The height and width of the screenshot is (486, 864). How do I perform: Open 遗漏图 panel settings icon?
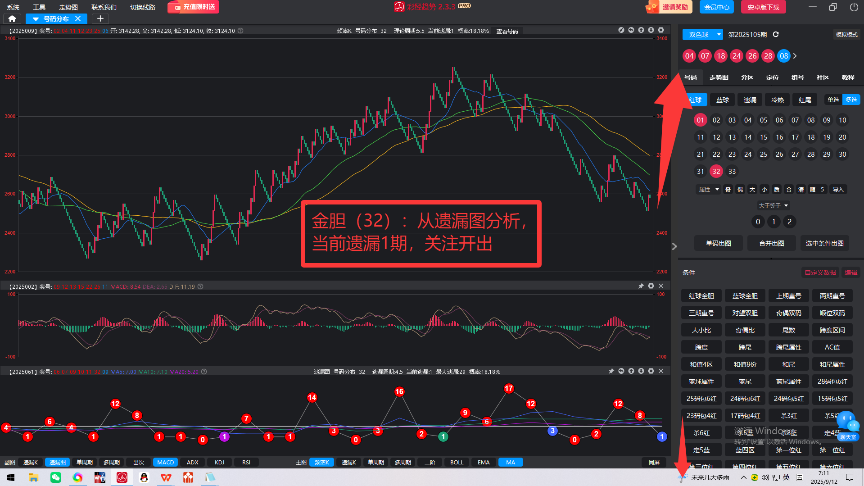click(x=651, y=371)
